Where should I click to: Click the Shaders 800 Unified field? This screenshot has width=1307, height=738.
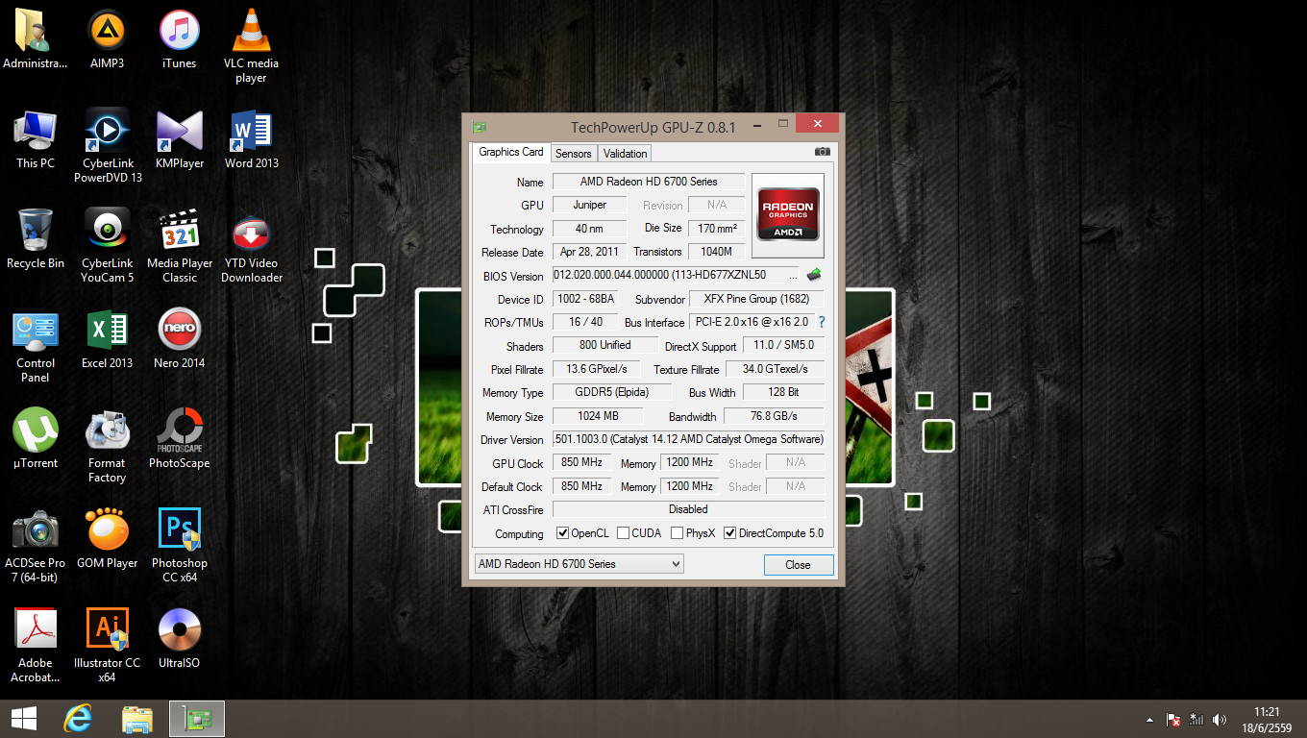pyautogui.click(x=605, y=345)
